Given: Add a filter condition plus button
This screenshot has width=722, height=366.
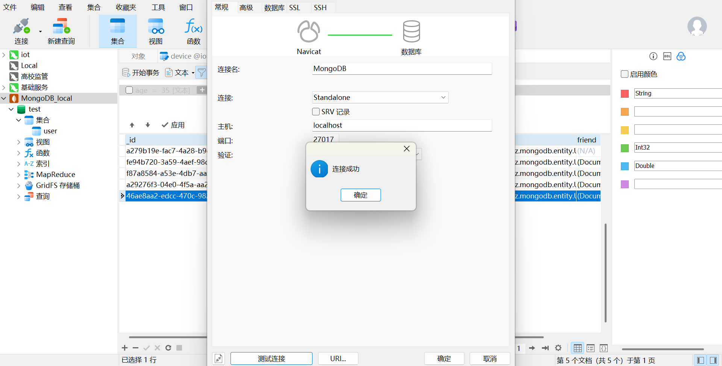Looking at the screenshot, I should (202, 90).
